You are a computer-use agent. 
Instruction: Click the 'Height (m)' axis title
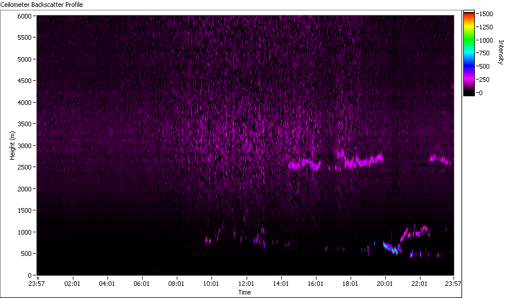[x=12, y=145]
